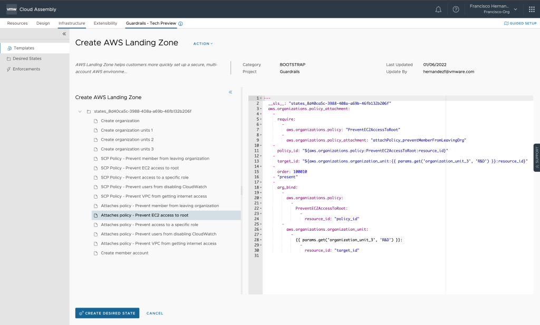Image resolution: width=540 pixels, height=325 pixels.
Task: Click the Guardrails Tech Preview info icon
Action: point(180,24)
